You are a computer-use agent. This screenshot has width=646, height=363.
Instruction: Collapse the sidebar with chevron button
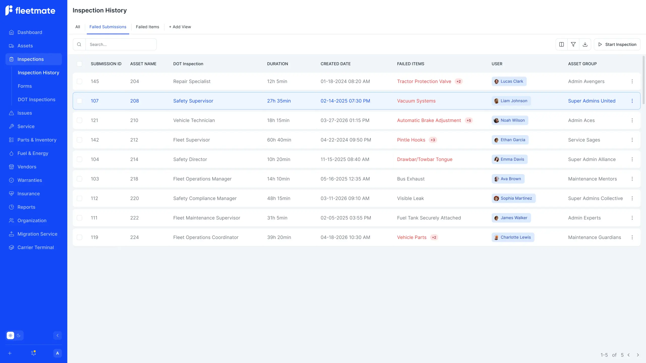click(57, 335)
